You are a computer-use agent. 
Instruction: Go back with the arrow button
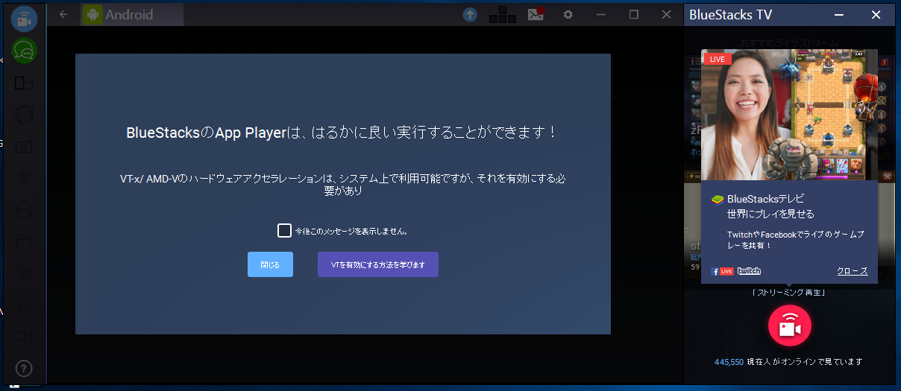click(x=63, y=14)
